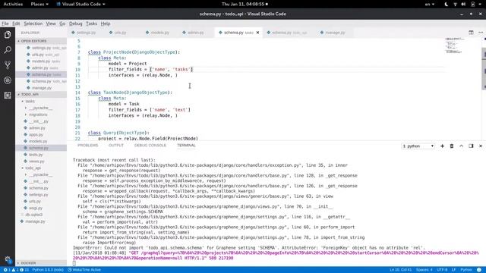The height and width of the screenshot is (273, 486).
Task: Open the Help menu
Action: click(x=106, y=24)
